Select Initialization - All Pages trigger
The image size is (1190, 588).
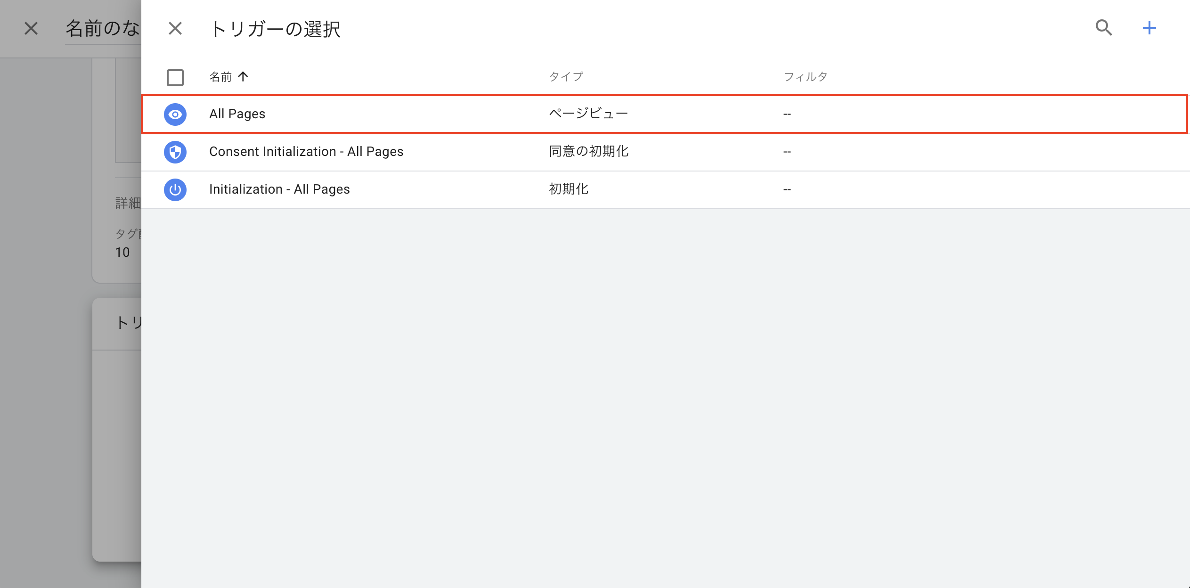coord(279,189)
